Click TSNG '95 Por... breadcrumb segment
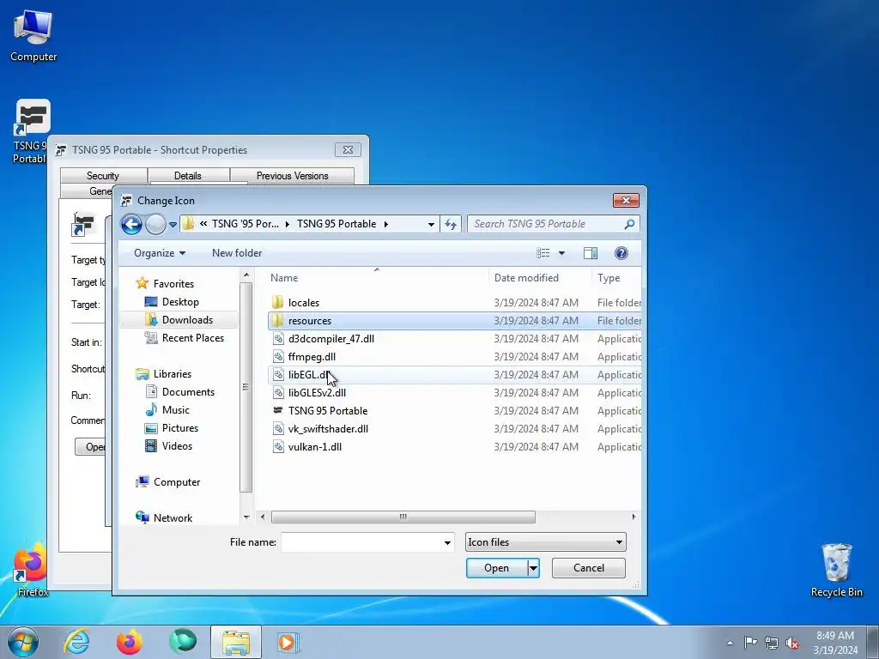The height and width of the screenshot is (659, 879). point(245,224)
